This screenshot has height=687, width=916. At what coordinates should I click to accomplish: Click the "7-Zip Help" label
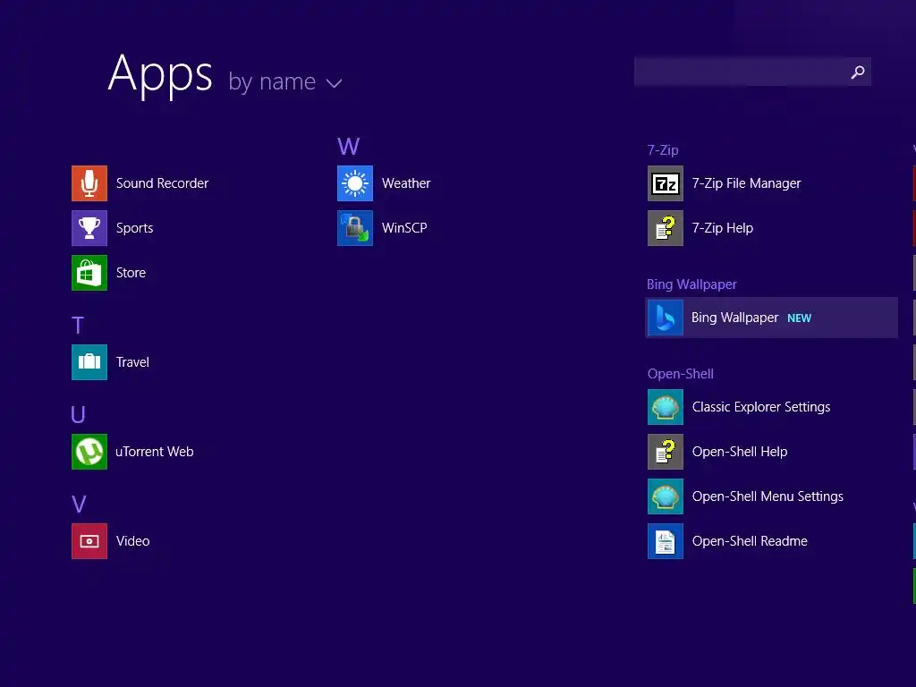click(x=723, y=228)
